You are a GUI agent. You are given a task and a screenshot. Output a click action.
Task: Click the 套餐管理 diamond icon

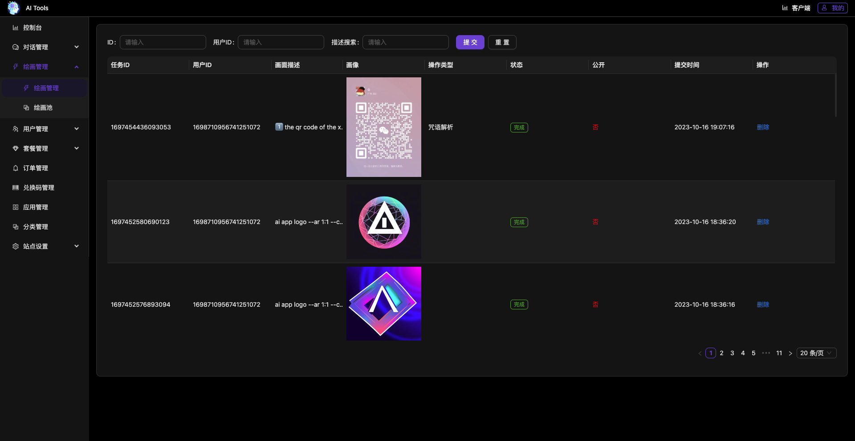[16, 148]
